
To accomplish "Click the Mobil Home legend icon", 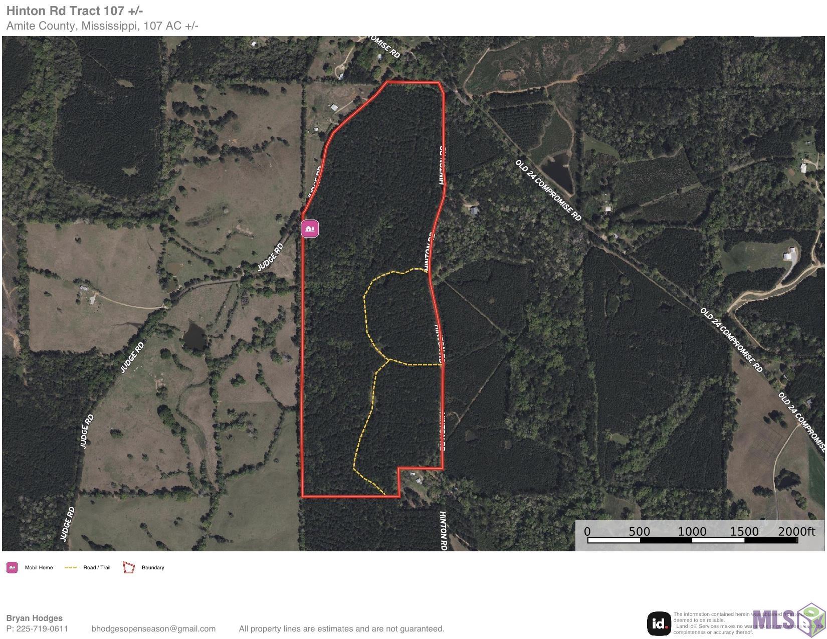I will [x=12, y=567].
